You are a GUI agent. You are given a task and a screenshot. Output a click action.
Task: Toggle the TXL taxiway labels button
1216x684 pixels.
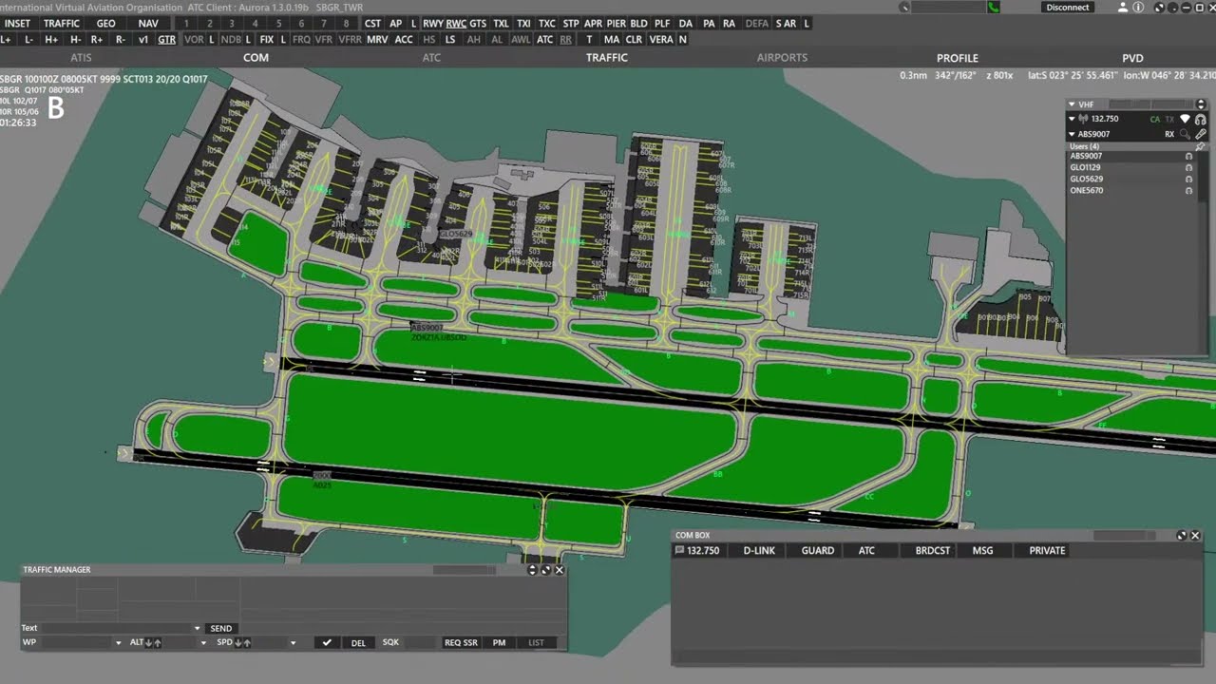(x=501, y=23)
